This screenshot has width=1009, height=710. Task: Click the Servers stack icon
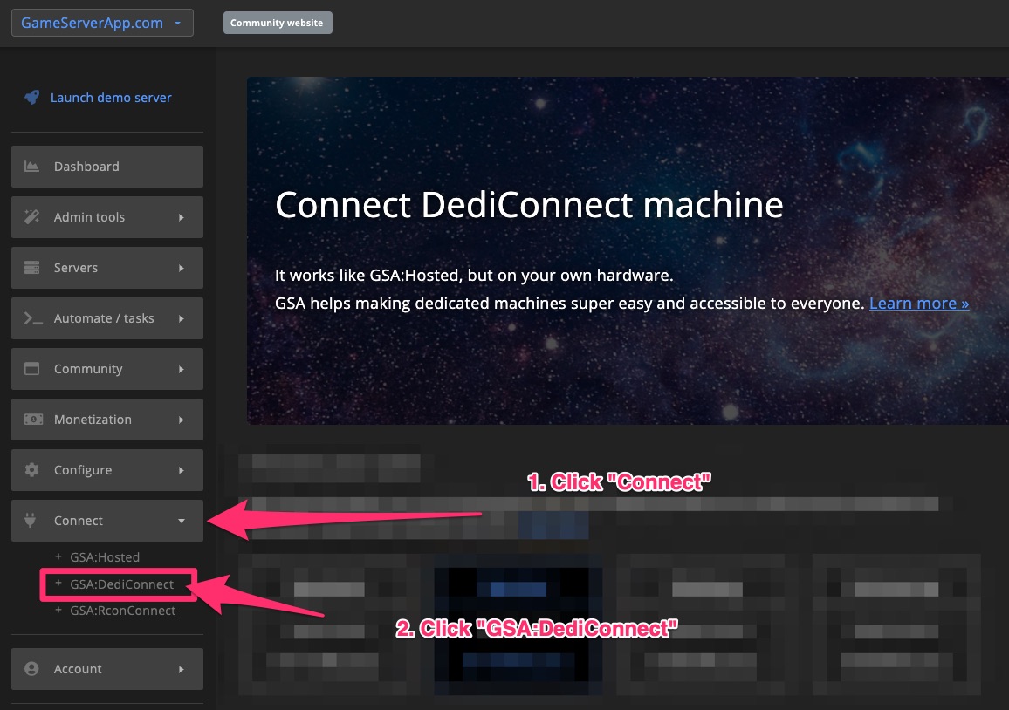31,268
